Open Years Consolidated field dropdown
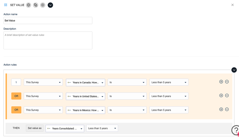The width and height of the screenshot is (239, 137). [65, 128]
